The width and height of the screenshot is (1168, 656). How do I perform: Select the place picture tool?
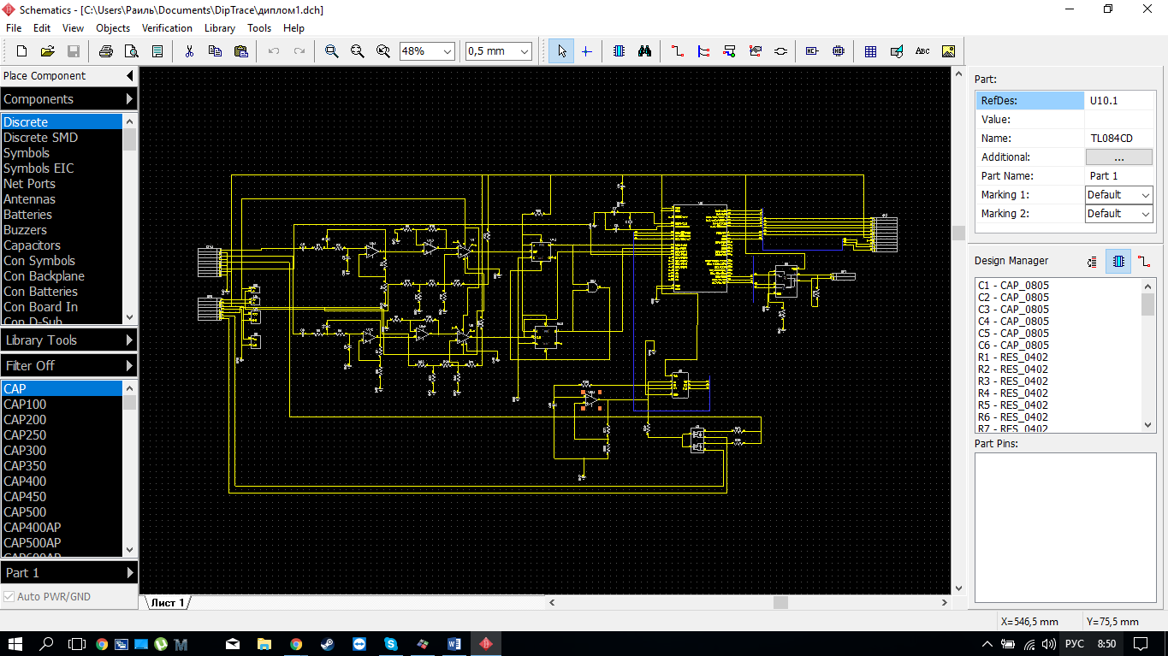coord(948,51)
